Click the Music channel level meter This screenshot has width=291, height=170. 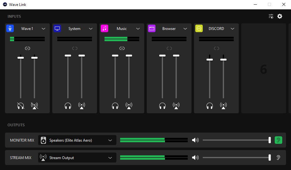coord(122,39)
